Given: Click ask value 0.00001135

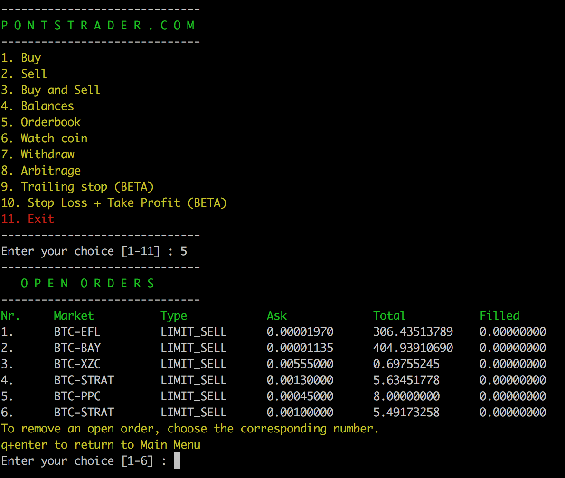Looking at the screenshot, I should [x=300, y=348].
